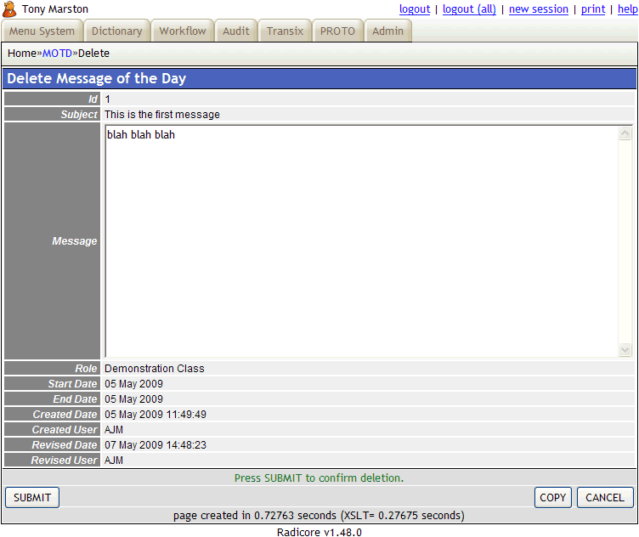The width and height of the screenshot is (639, 537).
Task: Click the COPY button
Action: coord(552,498)
